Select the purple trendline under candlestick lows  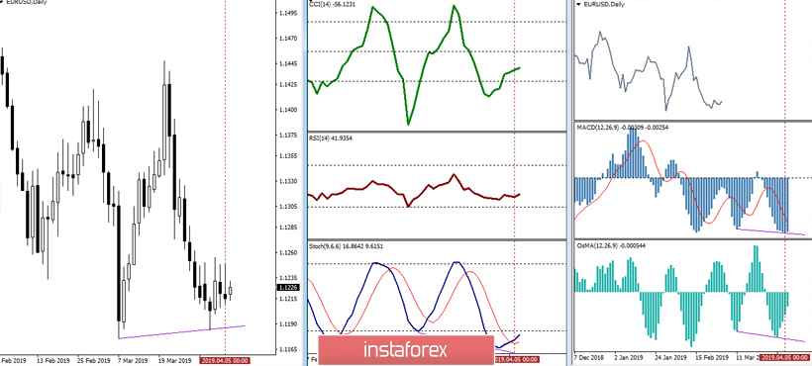pos(181,332)
